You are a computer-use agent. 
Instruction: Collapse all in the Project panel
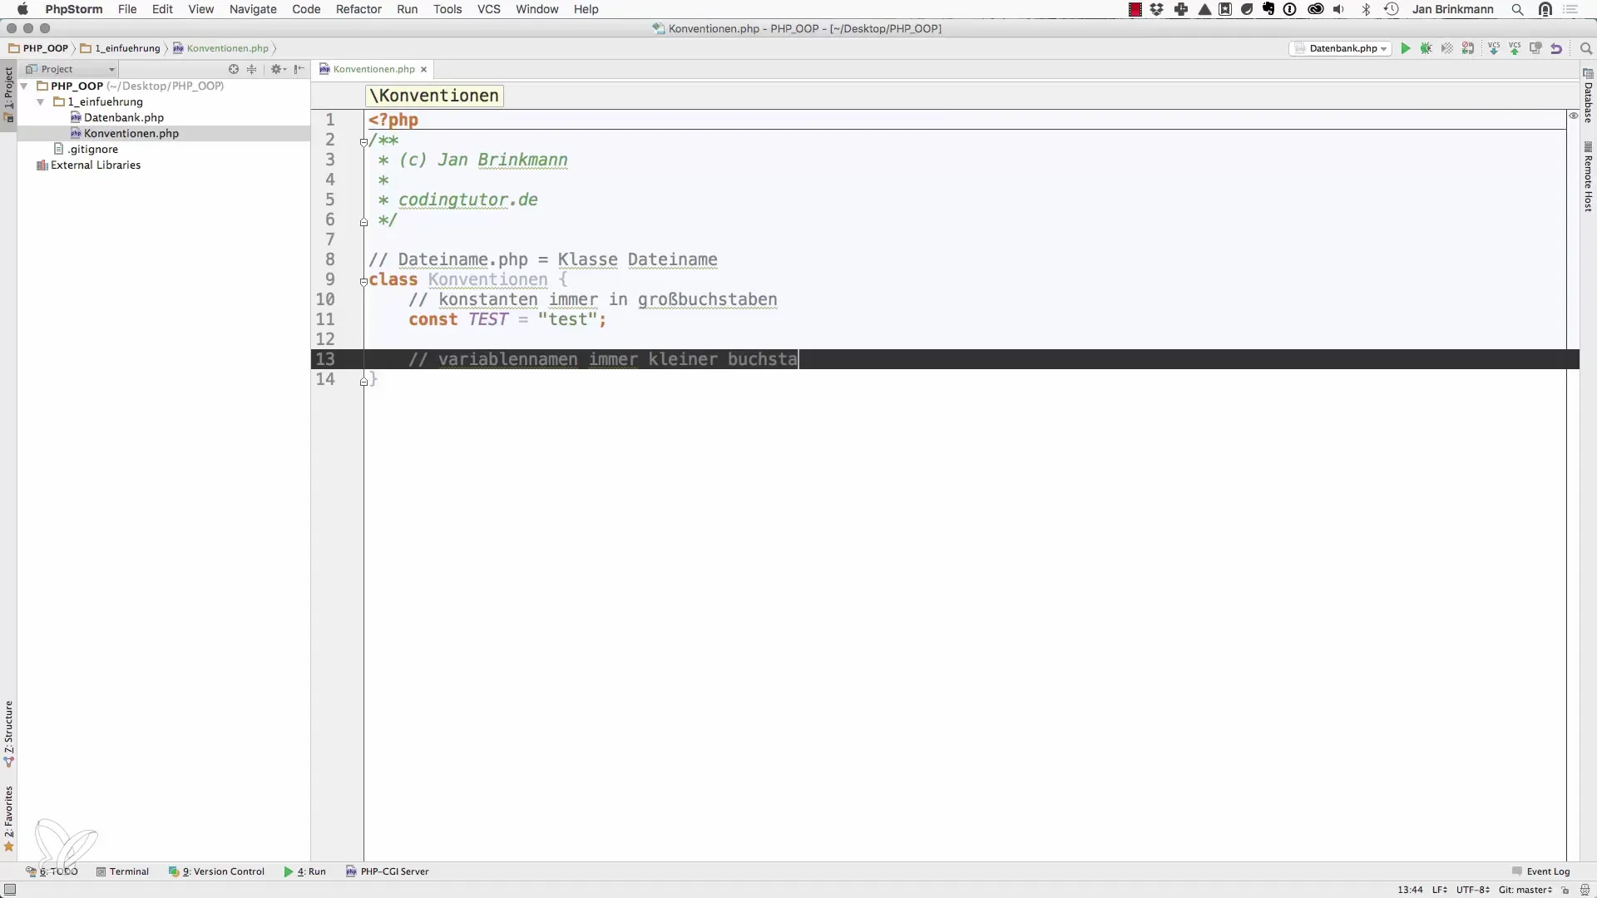coord(252,69)
